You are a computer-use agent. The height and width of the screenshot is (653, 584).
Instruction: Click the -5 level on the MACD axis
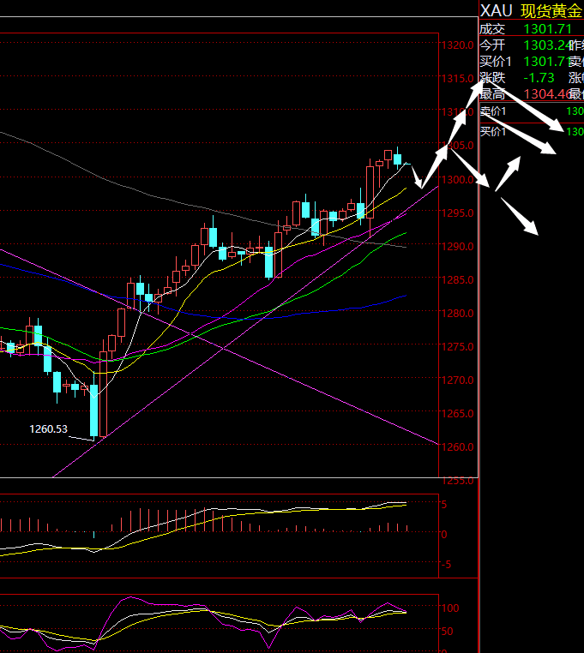coord(447,565)
